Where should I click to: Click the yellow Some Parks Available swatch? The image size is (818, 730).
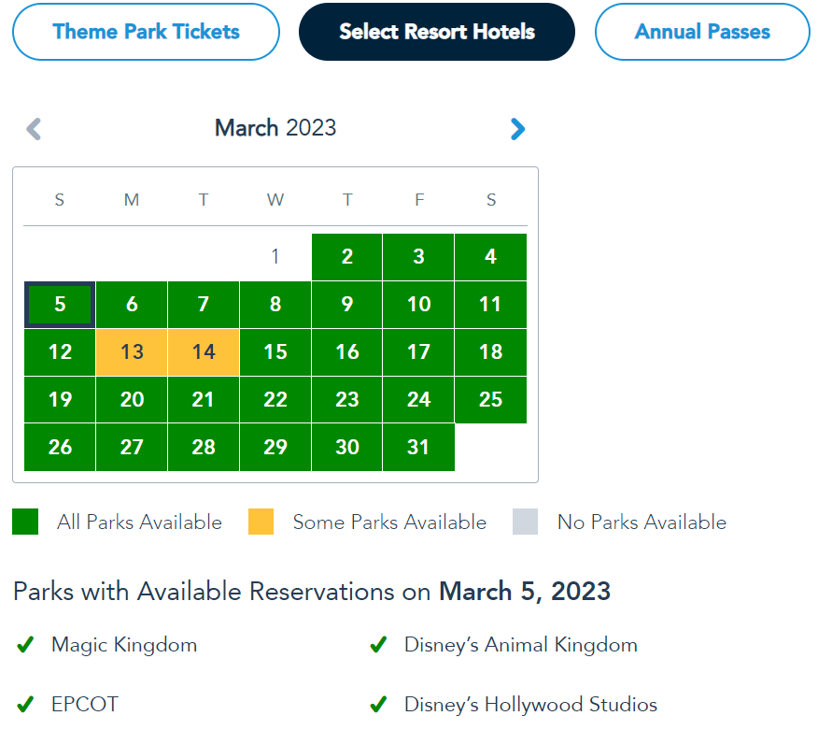click(261, 522)
